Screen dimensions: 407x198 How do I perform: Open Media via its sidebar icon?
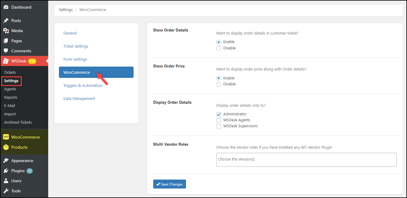[6, 31]
